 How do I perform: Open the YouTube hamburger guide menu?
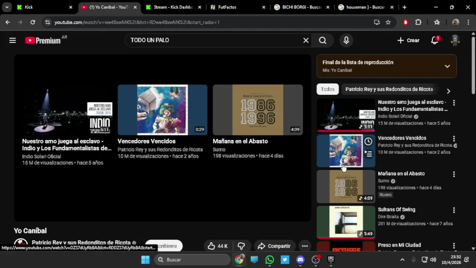(13, 40)
